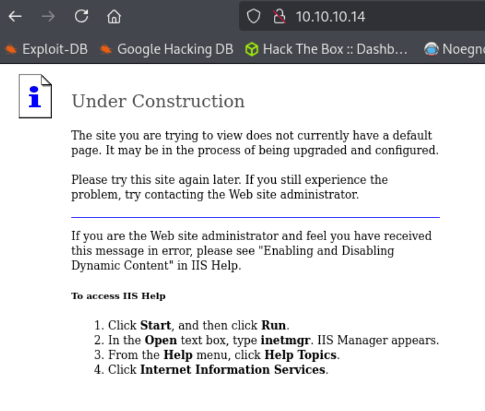Click the bold Internet Information Services text
Image resolution: width=485 pixels, height=411 pixels.
(232, 369)
